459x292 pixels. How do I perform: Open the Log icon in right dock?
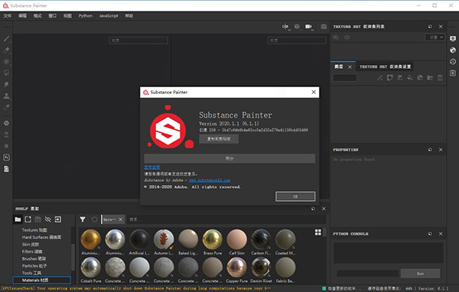pos(453,73)
